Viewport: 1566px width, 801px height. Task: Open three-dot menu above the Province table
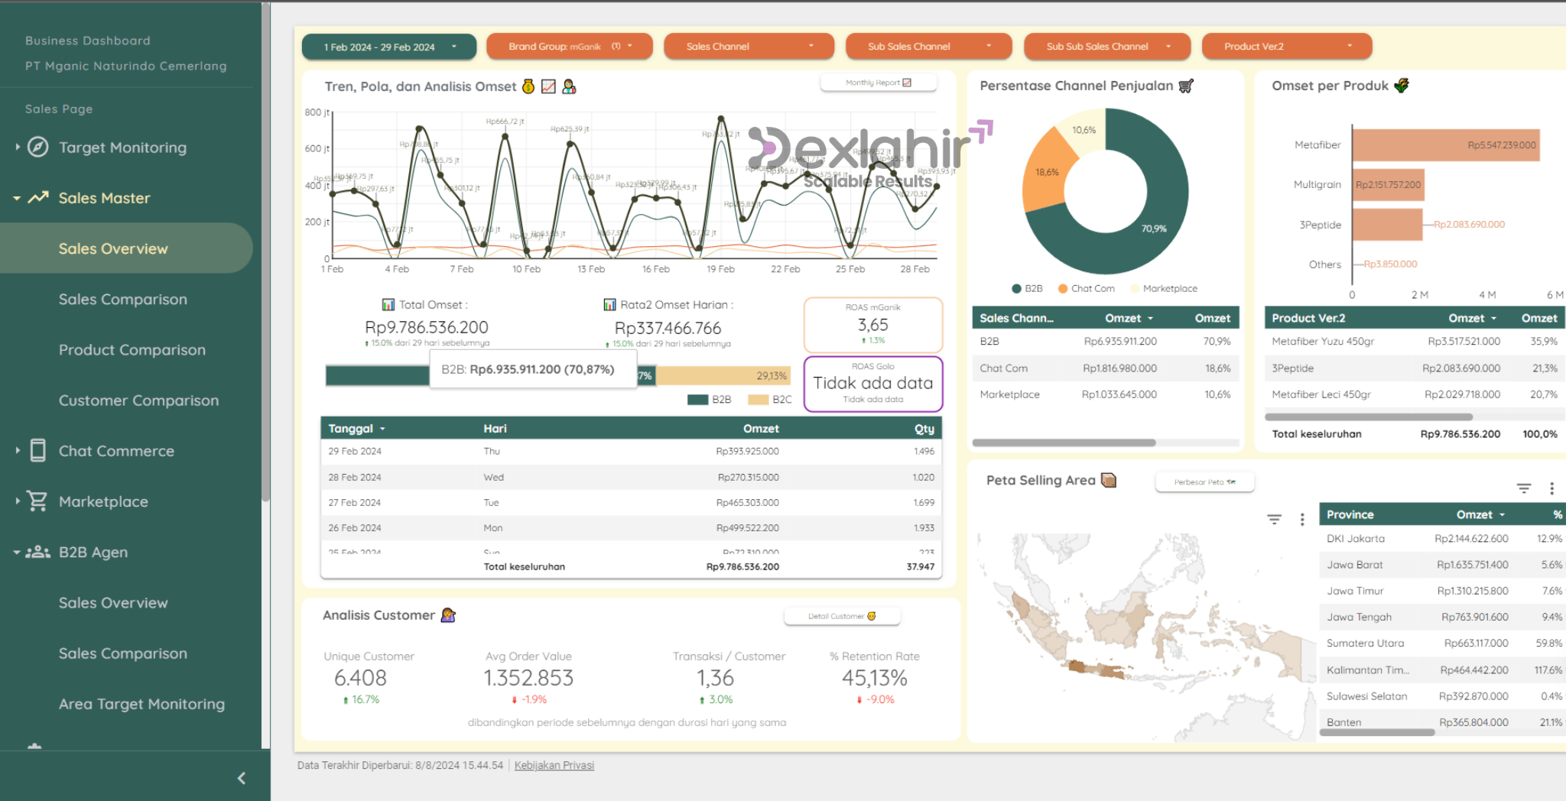(x=1551, y=488)
